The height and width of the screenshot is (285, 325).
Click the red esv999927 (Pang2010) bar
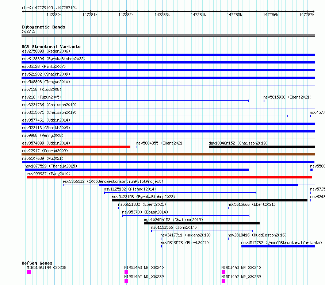click(x=169, y=177)
